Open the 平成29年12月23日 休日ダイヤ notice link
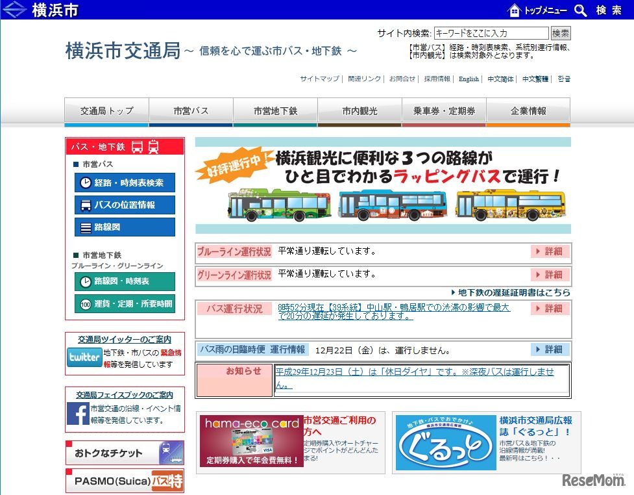This screenshot has height=495, width=634. 415,377
